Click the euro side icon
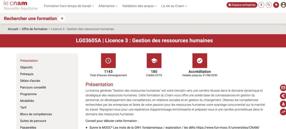The image size is (286, 129). [x=283, y=96]
